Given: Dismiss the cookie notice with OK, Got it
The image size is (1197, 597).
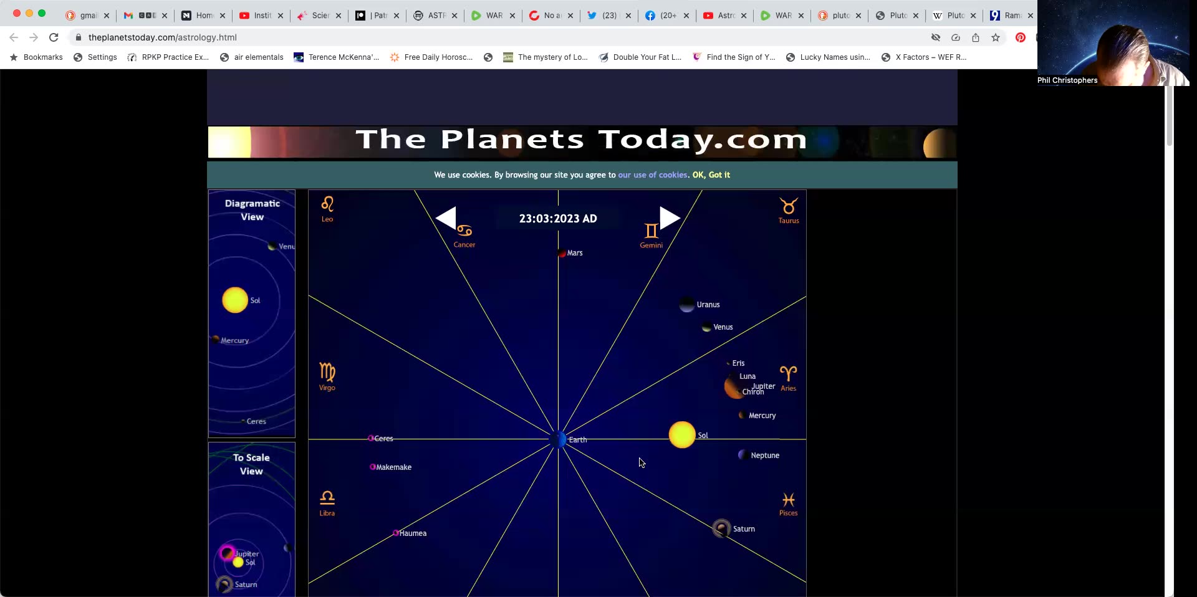Looking at the screenshot, I should [711, 175].
